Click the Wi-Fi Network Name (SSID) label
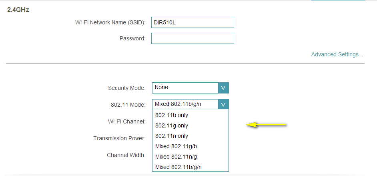 pyautogui.click(x=110, y=23)
